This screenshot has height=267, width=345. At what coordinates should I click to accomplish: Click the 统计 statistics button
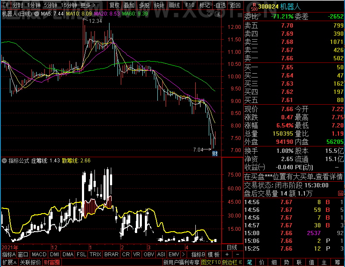pos(159,5)
